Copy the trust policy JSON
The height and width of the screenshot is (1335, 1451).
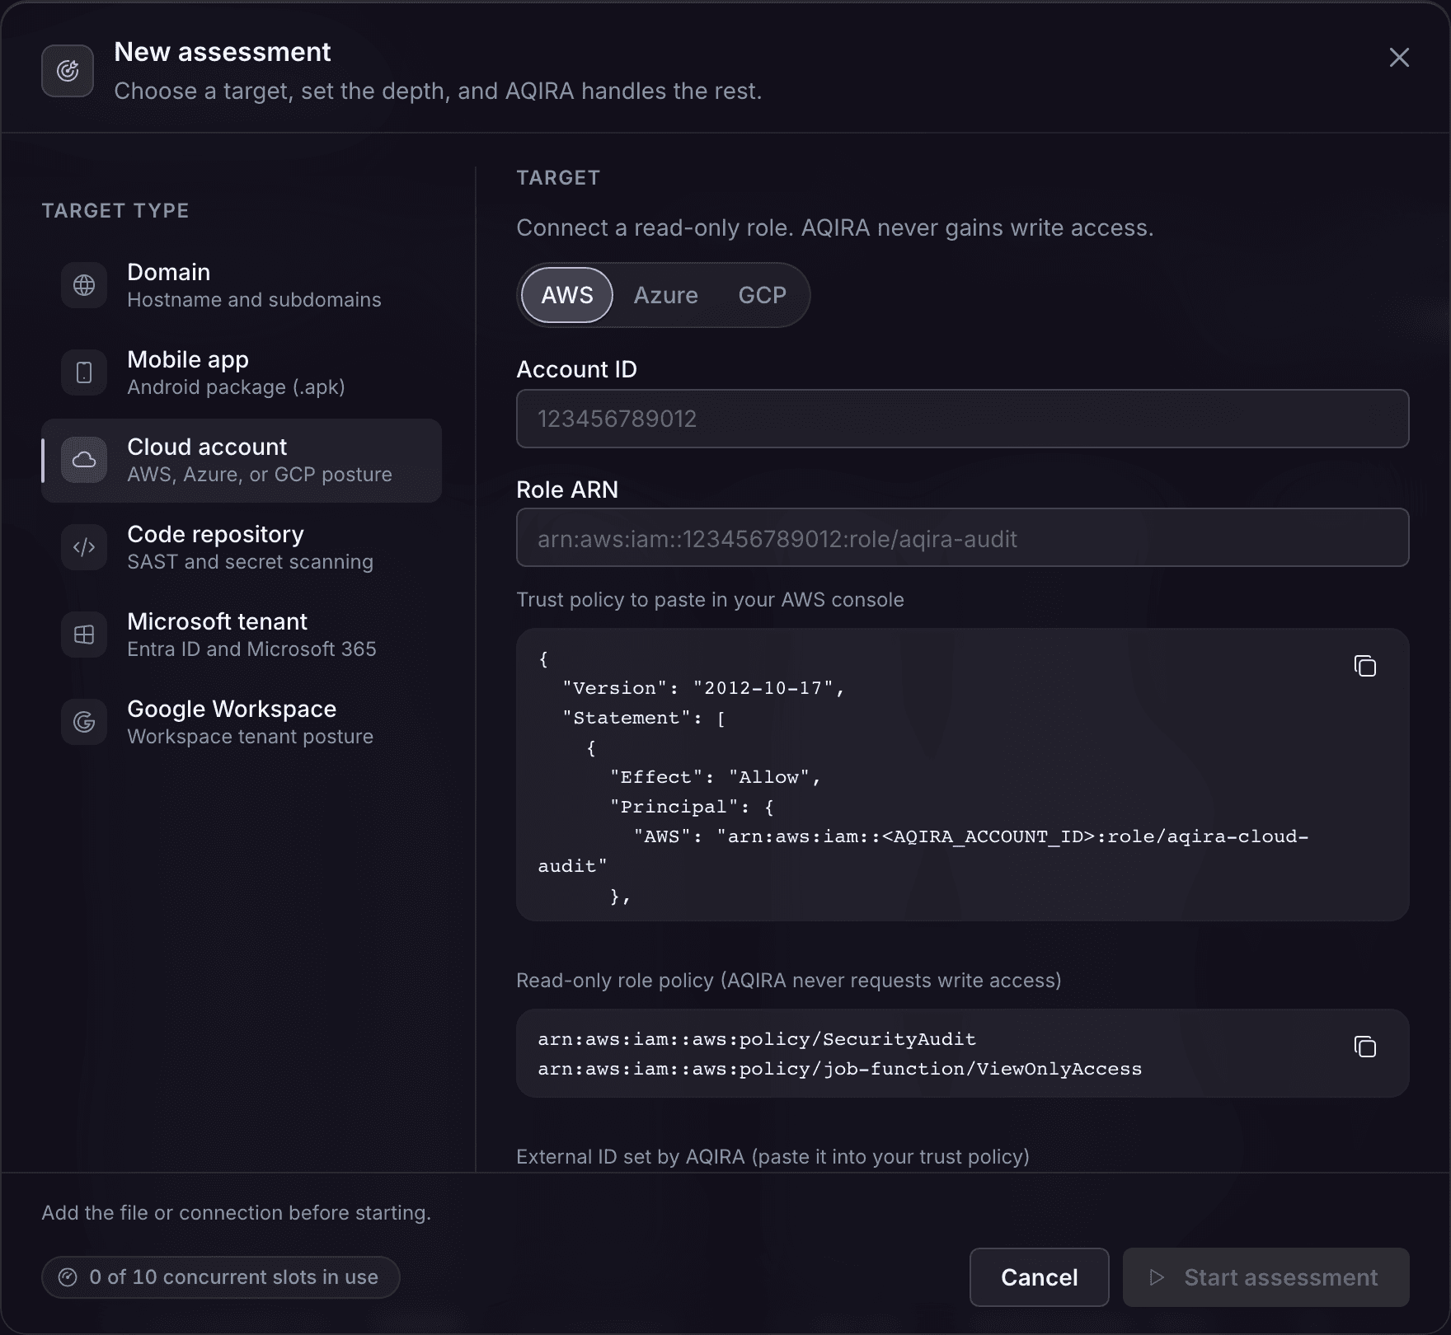[1365, 666]
